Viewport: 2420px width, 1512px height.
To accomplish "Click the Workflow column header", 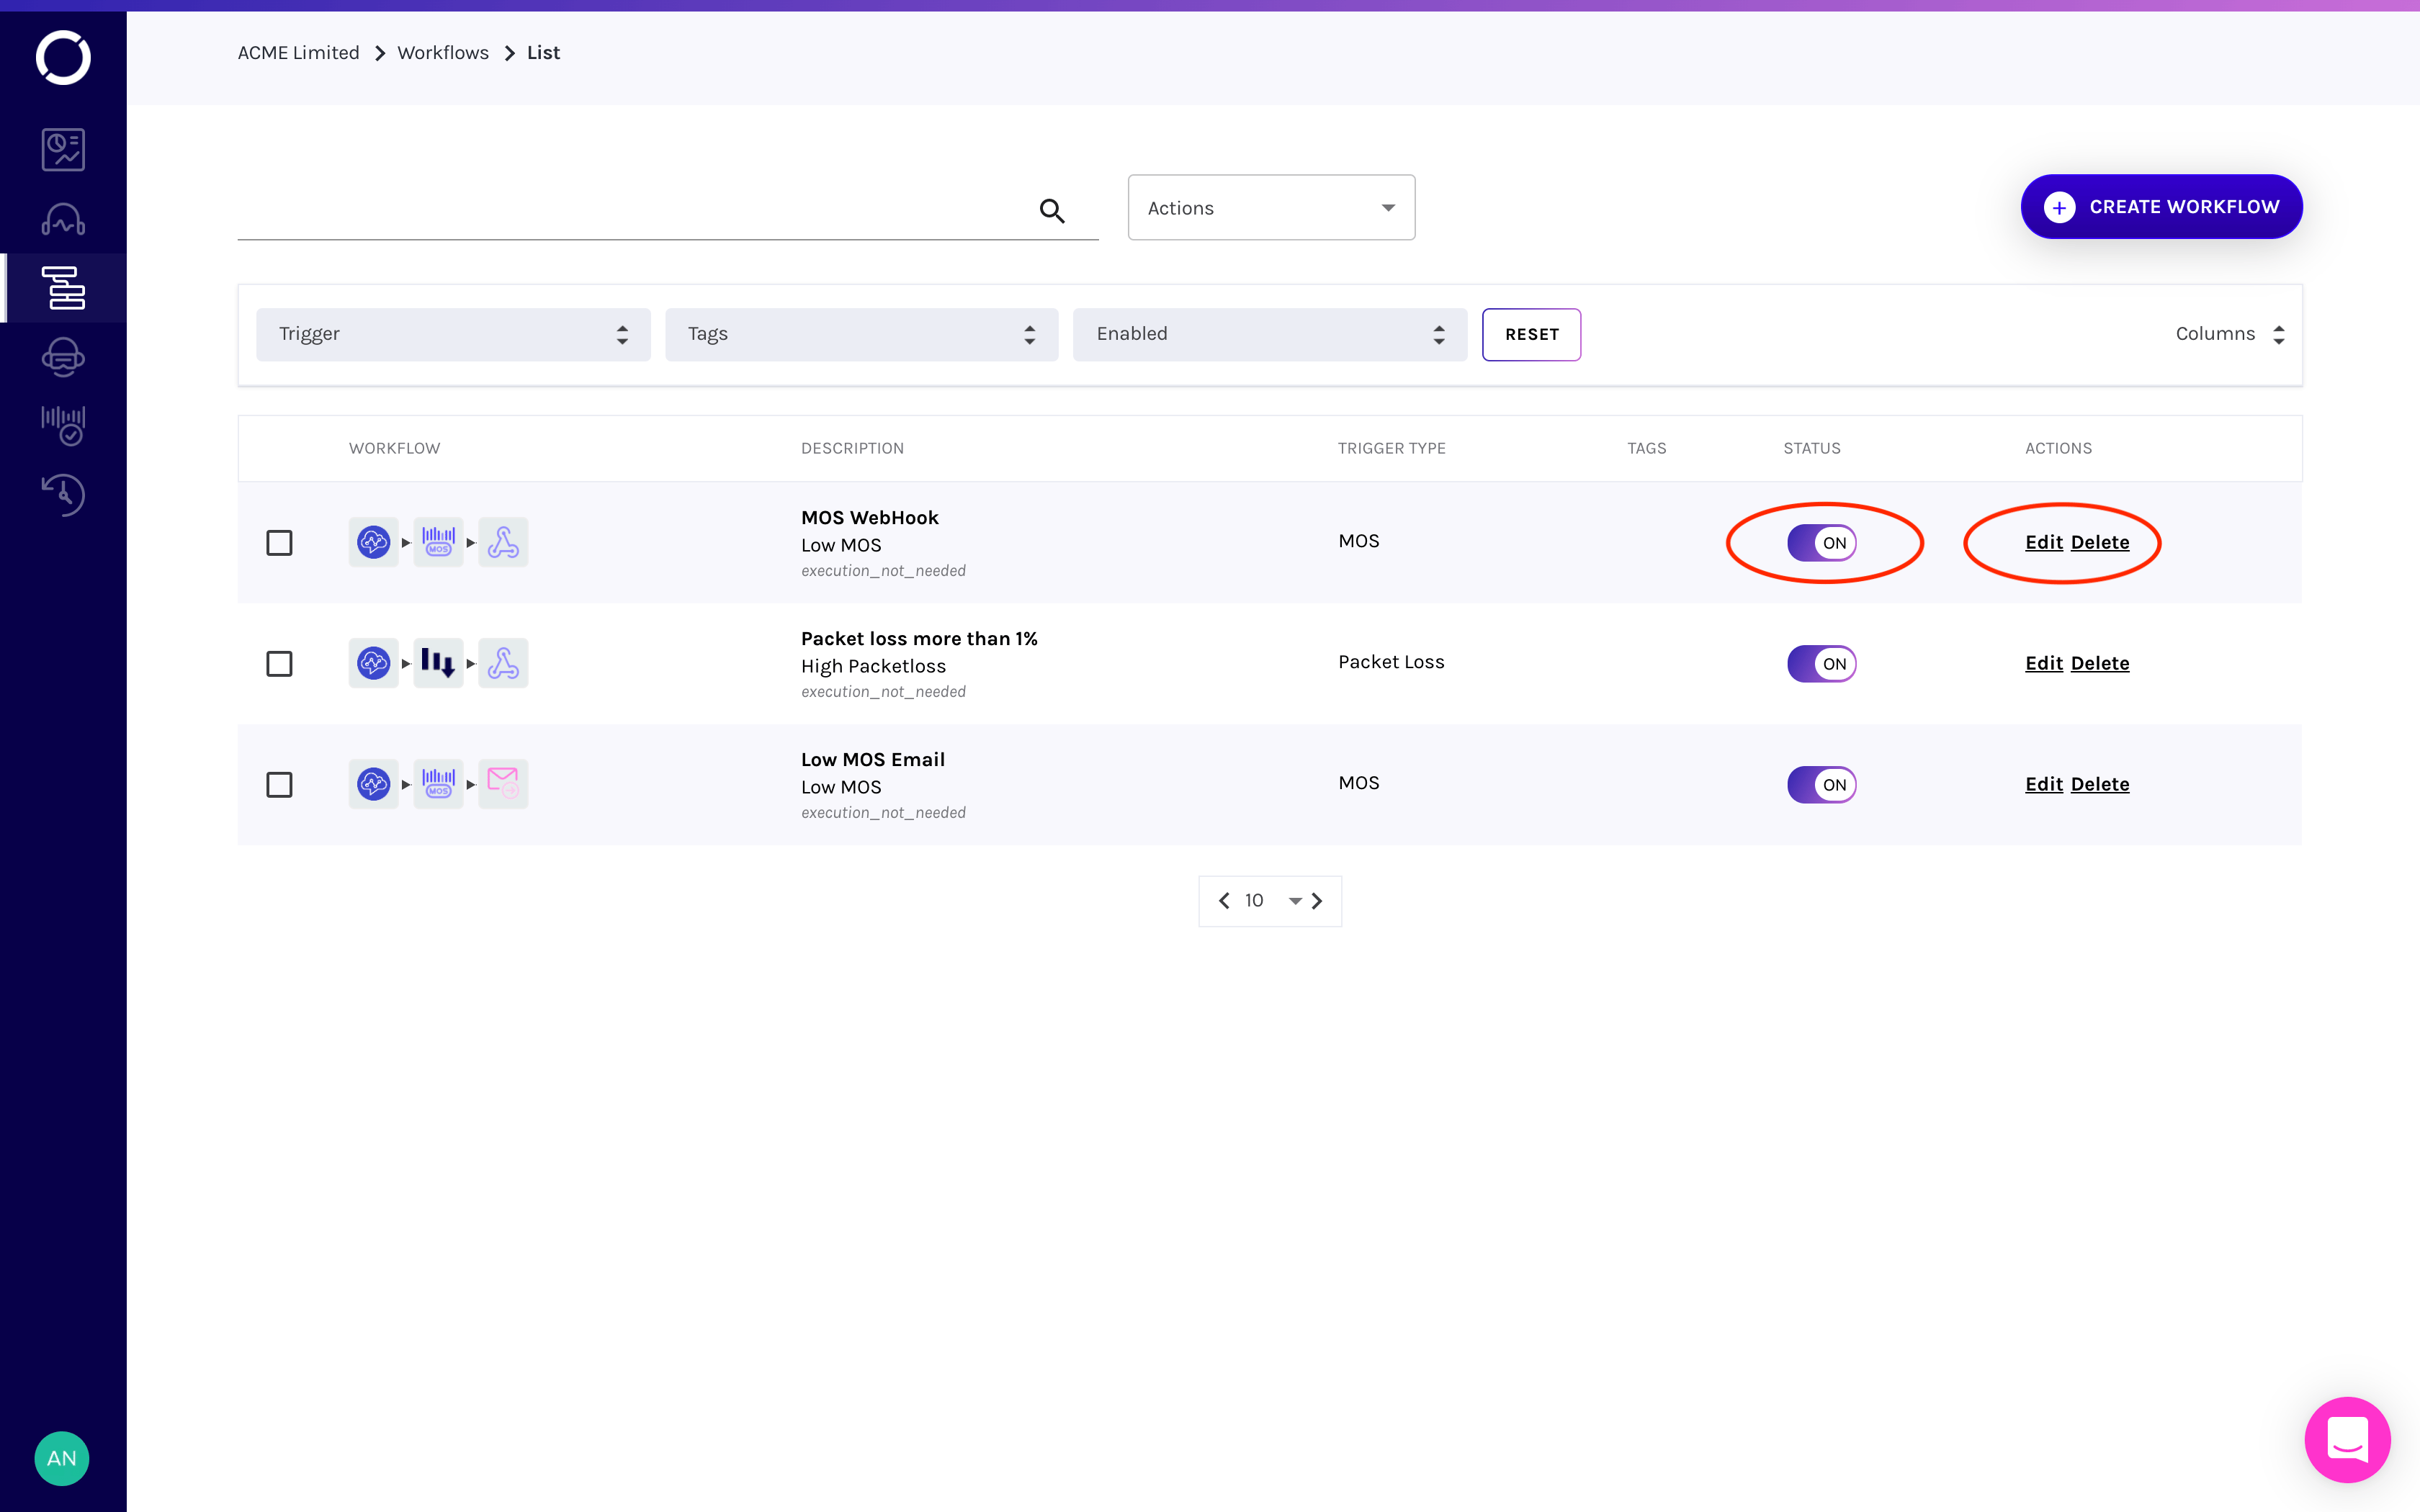I will coord(394,448).
